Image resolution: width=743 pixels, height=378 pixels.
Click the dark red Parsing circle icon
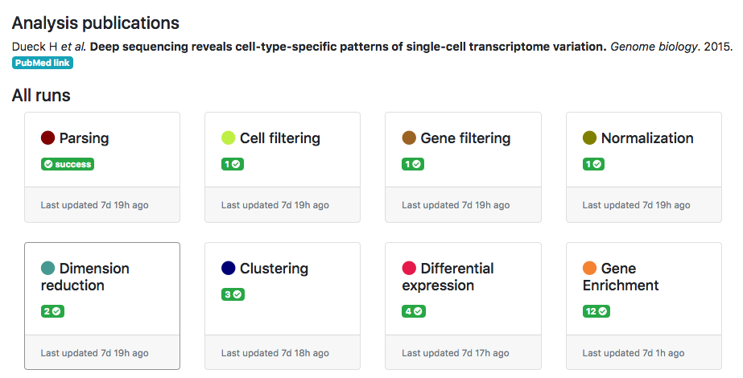point(47,138)
